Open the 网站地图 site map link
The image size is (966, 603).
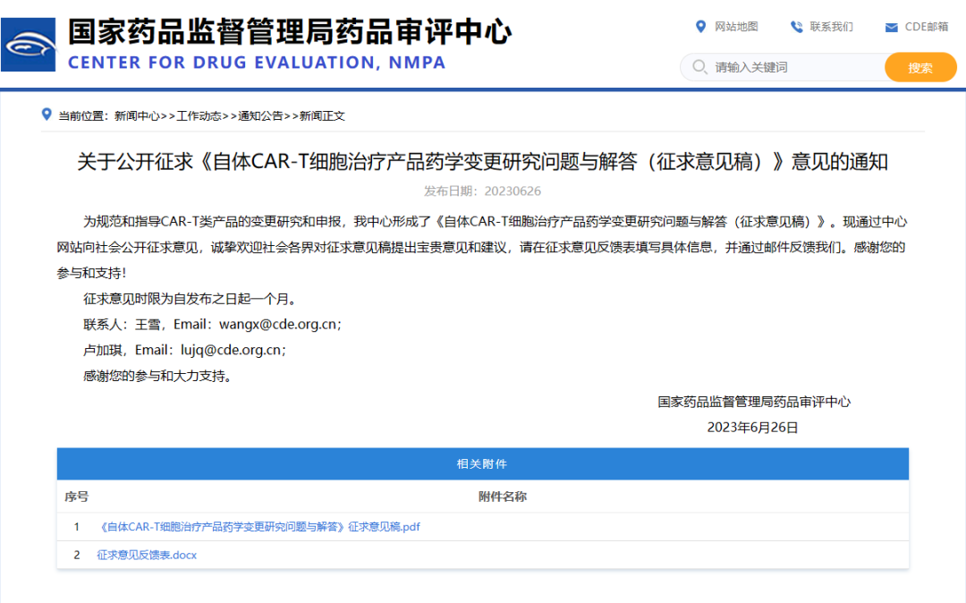pos(737,27)
